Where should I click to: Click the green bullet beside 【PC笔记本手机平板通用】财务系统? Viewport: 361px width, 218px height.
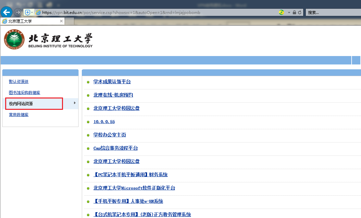click(x=88, y=175)
